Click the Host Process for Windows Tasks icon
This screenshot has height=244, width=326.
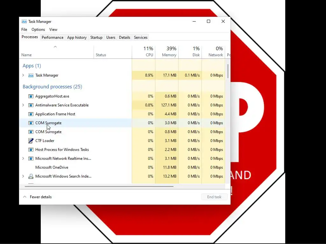click(31, 150)
